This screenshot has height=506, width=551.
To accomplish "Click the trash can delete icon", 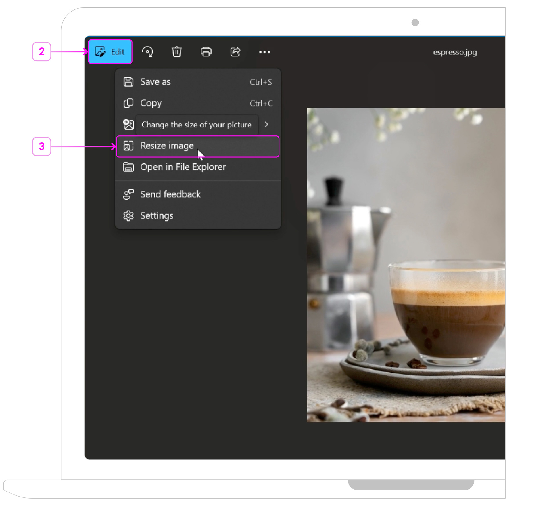I will point(176,52).
